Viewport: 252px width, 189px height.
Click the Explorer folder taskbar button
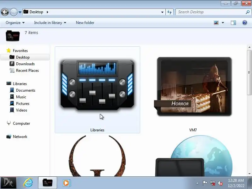click(x=48, y=183)
